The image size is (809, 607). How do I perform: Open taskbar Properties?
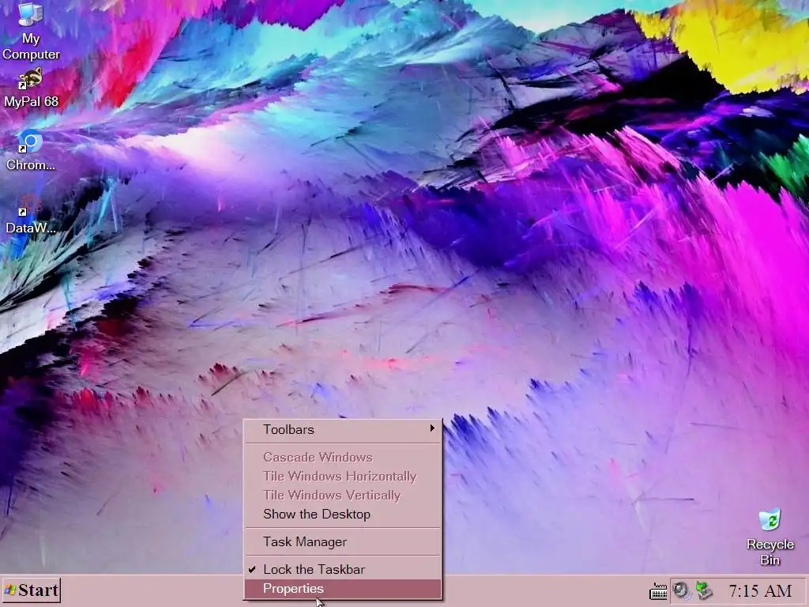click(x=343, y=588)
